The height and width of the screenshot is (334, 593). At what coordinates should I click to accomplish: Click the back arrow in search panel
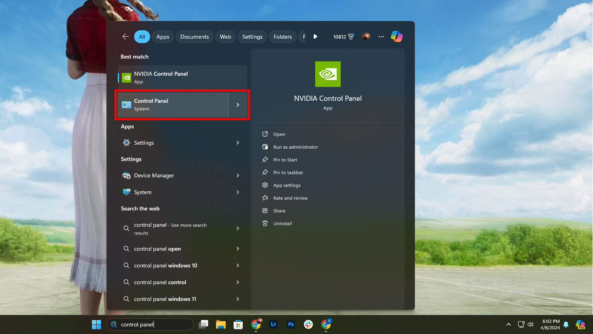[x=126, y=37]
